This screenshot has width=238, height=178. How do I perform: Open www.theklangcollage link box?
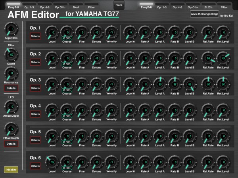[x=204, y=14]
